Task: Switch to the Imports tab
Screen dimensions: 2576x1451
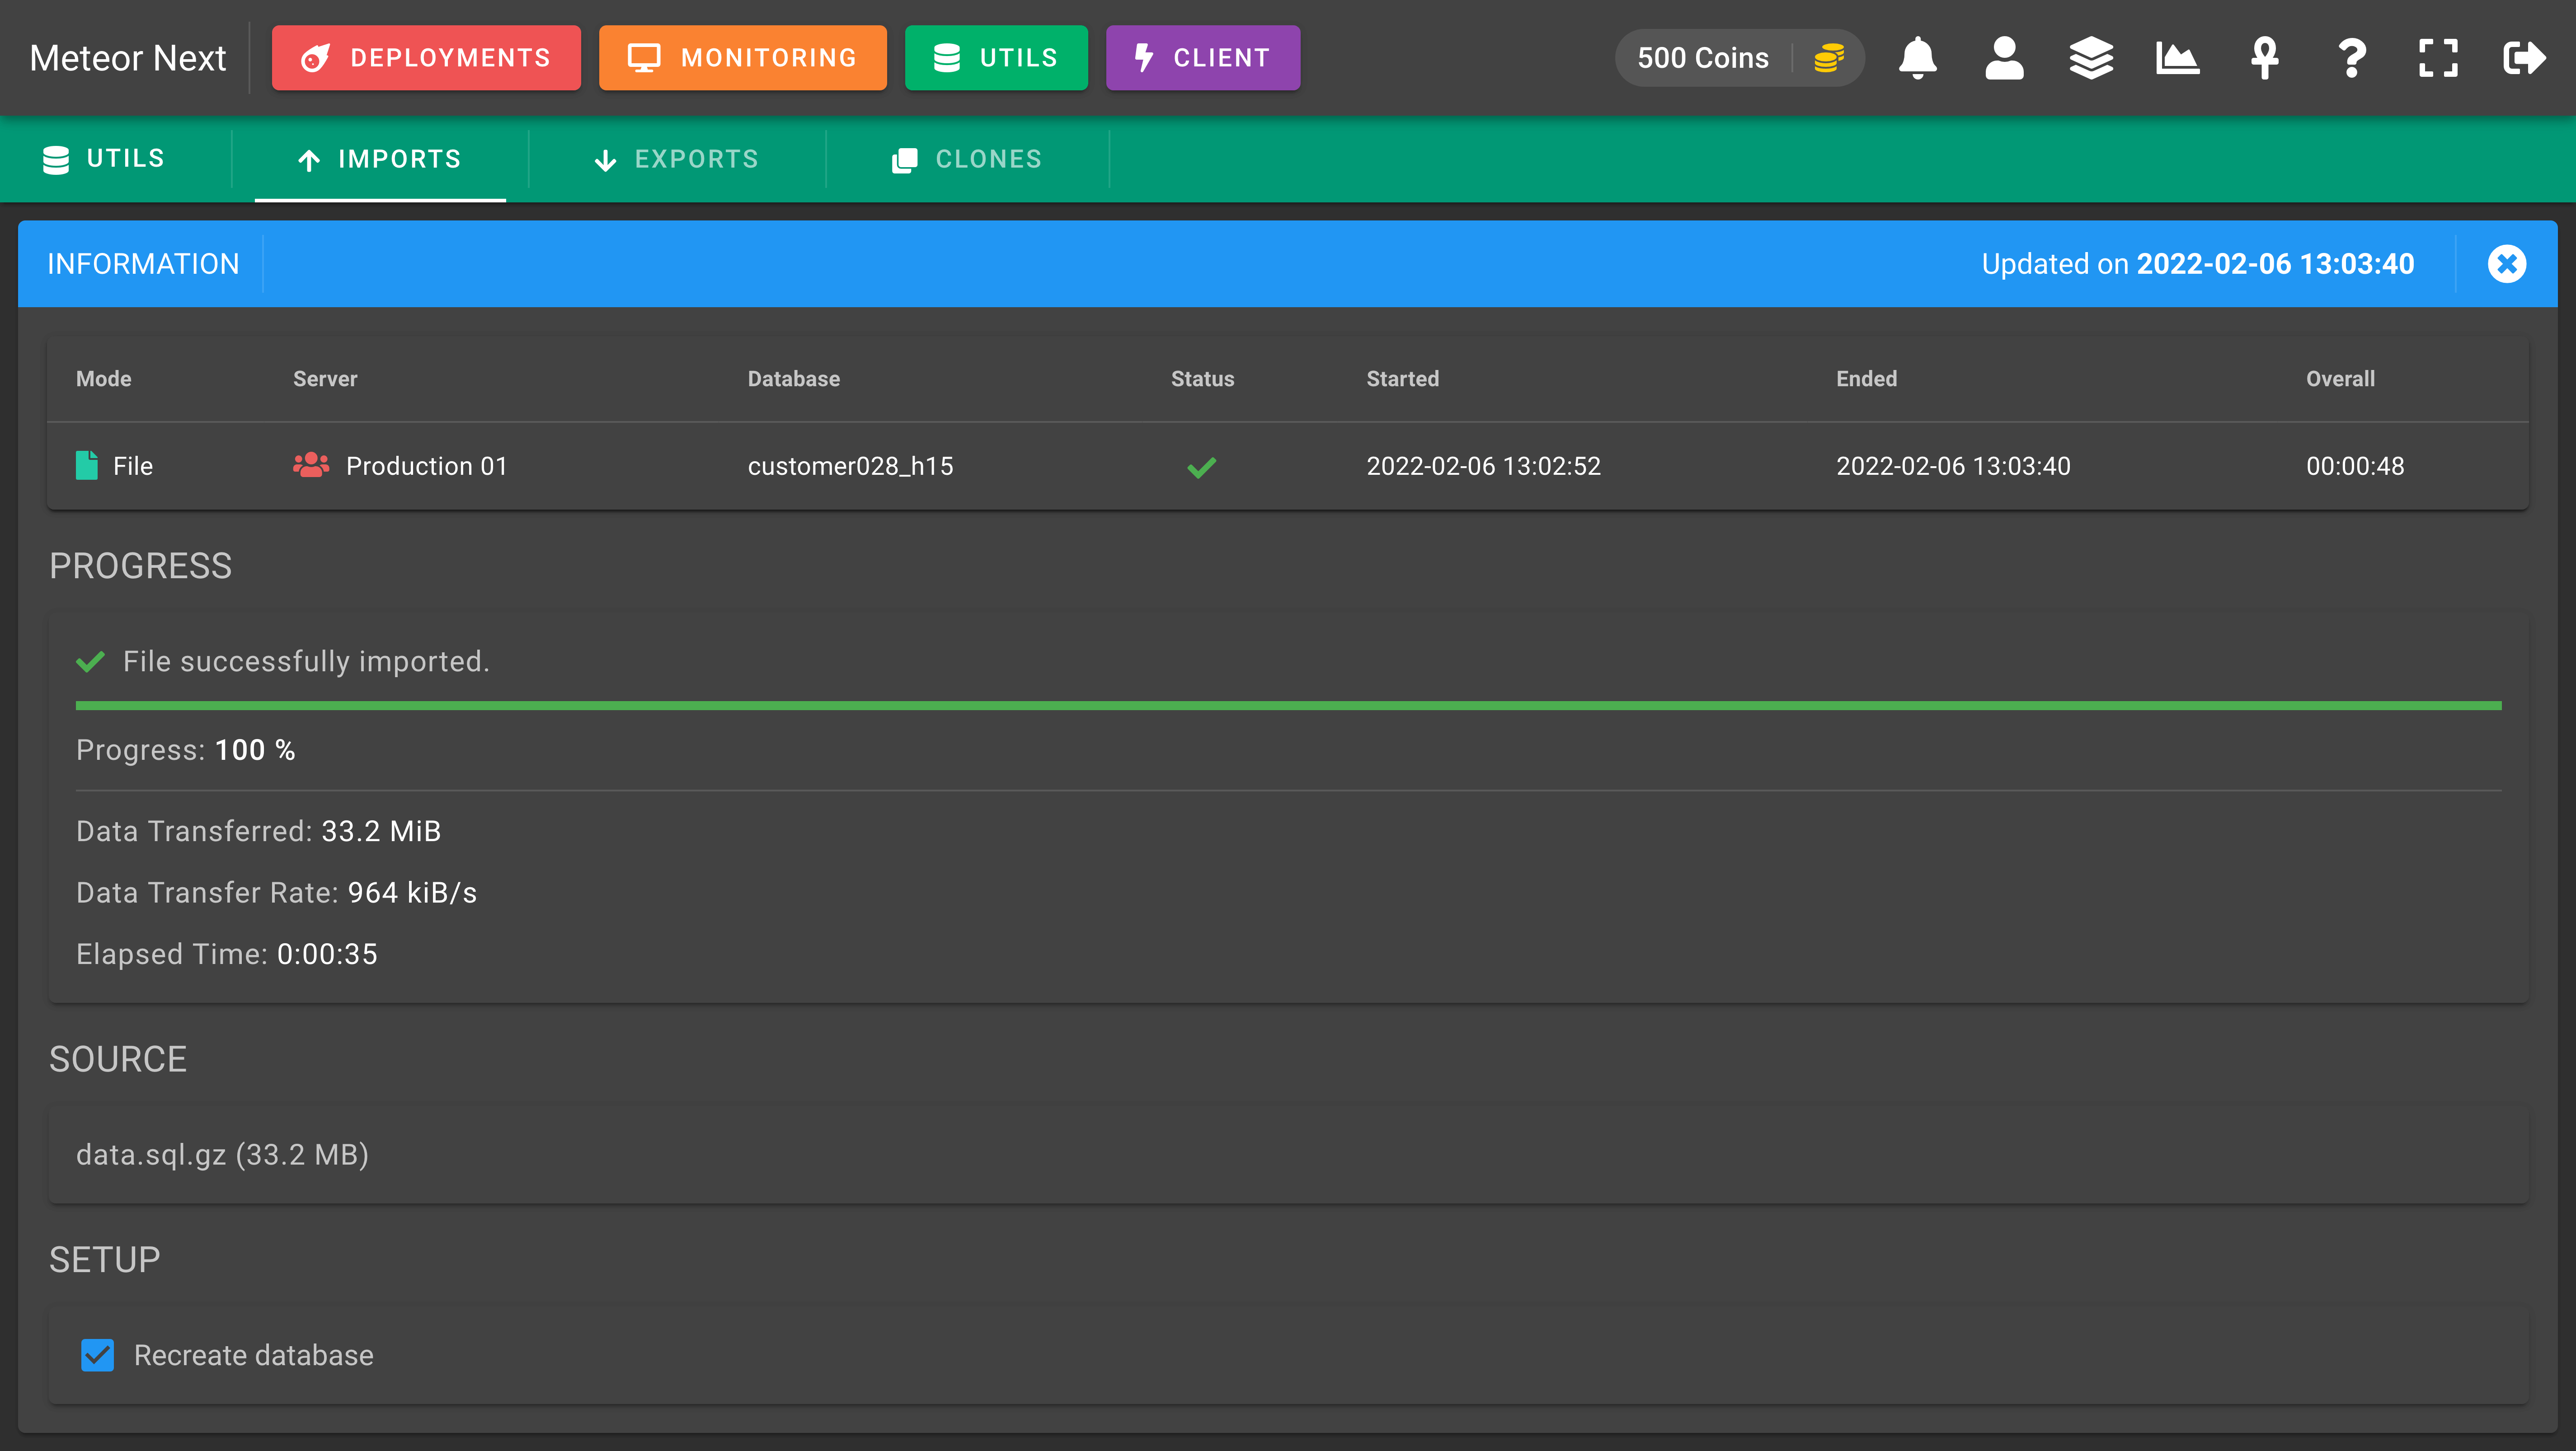Action: [x=380, y=159]
